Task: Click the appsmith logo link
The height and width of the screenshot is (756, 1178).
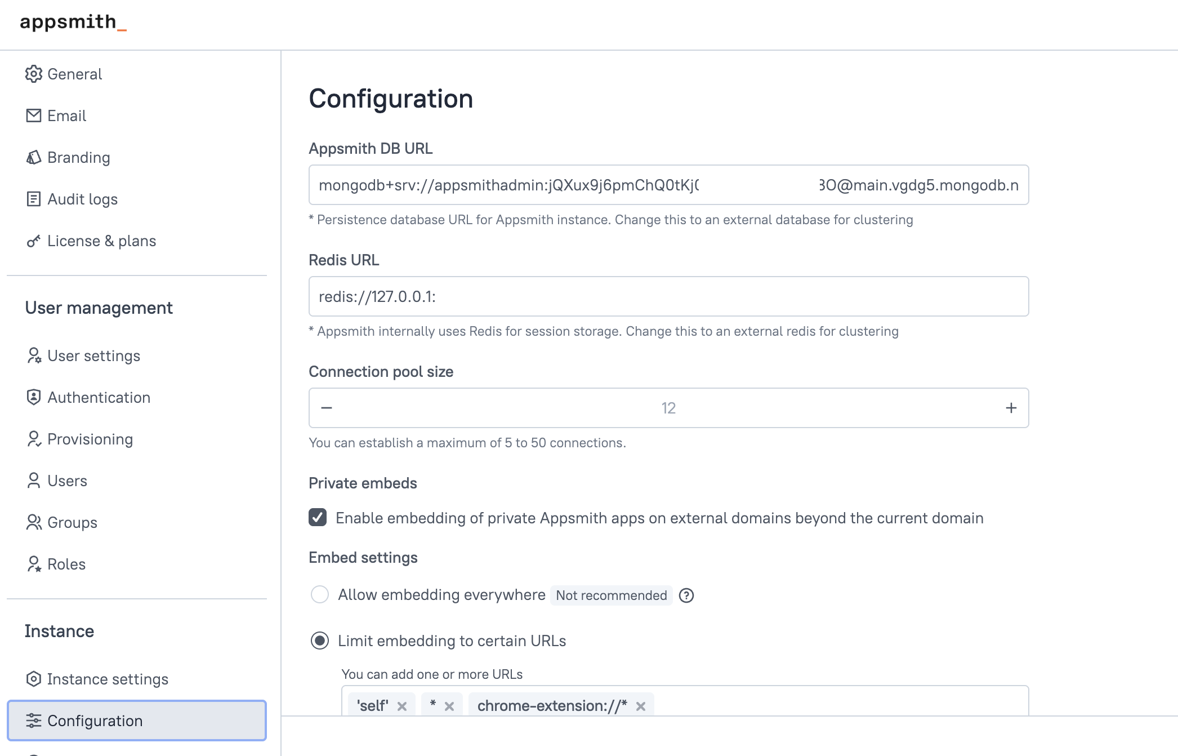Action: pos(73,23)
